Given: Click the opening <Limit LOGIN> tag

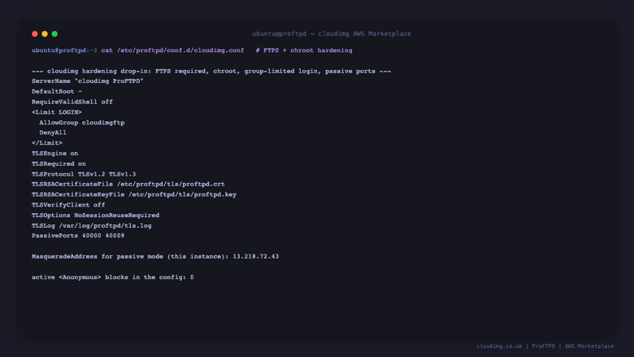Looking at the screenshot, I should (57, 112).
